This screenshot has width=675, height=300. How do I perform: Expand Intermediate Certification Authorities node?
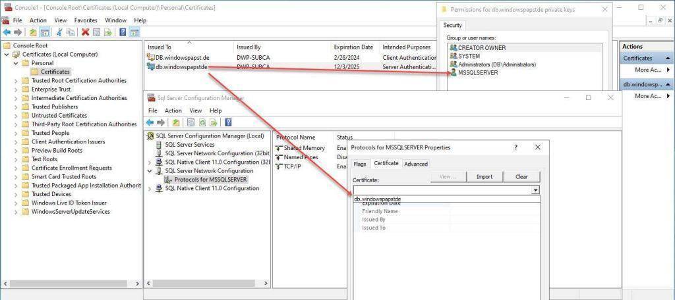pyautogui.click(x=16, y=98)
